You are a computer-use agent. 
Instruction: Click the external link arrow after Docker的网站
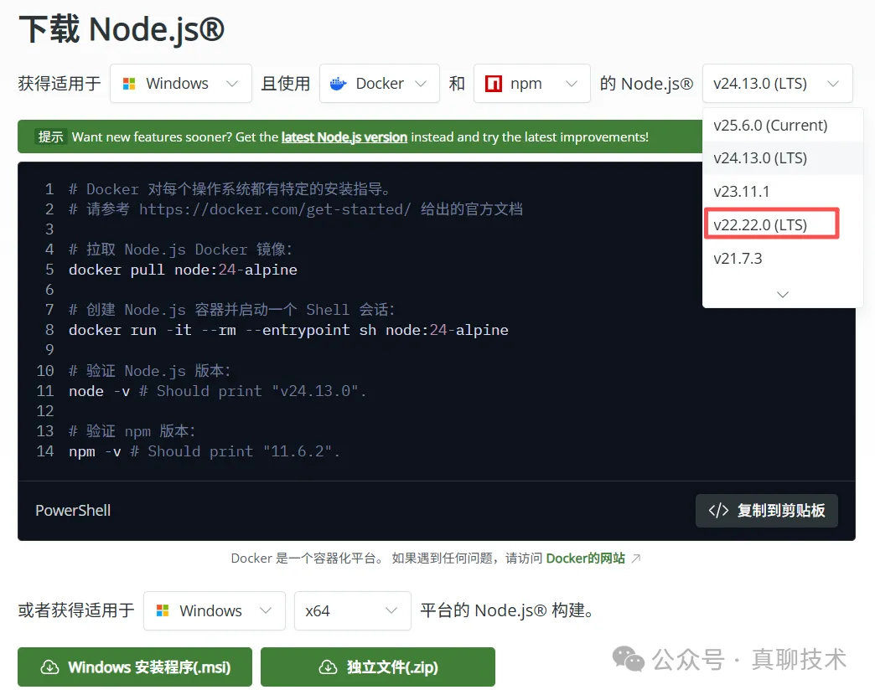636,559
